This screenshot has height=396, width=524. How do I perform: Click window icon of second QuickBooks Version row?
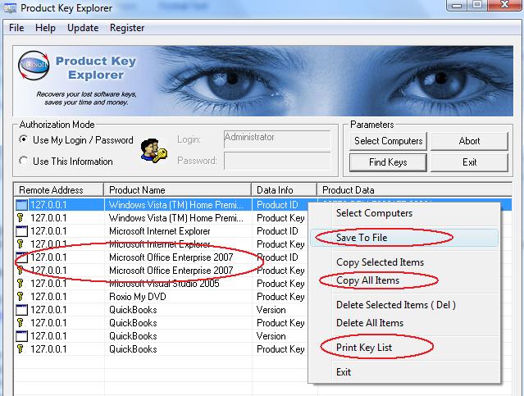click(x=21, y=335)
